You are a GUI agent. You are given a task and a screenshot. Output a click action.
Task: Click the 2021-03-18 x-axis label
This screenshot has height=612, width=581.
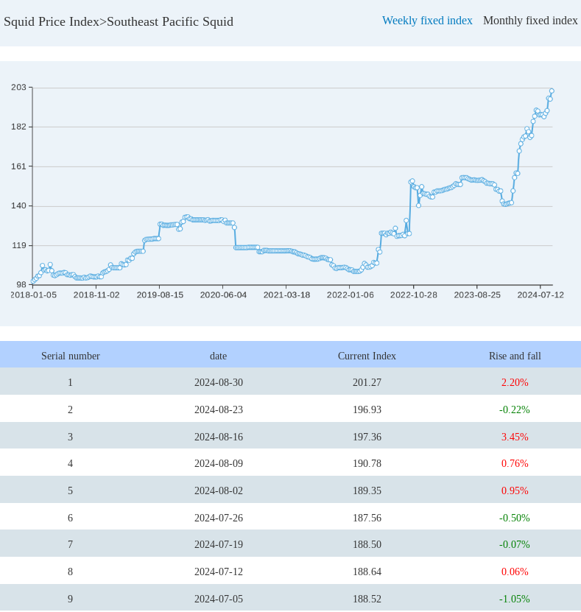(x=286, y=295)
